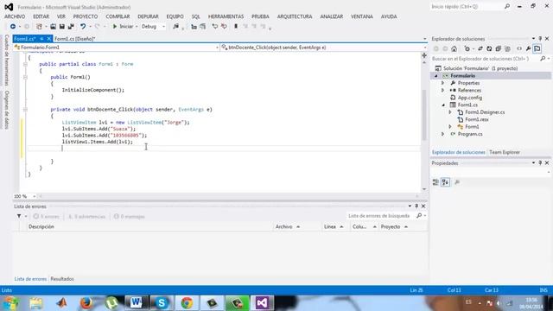Toggle Preview Selected Items in Solution Explorer

point(537,48)
